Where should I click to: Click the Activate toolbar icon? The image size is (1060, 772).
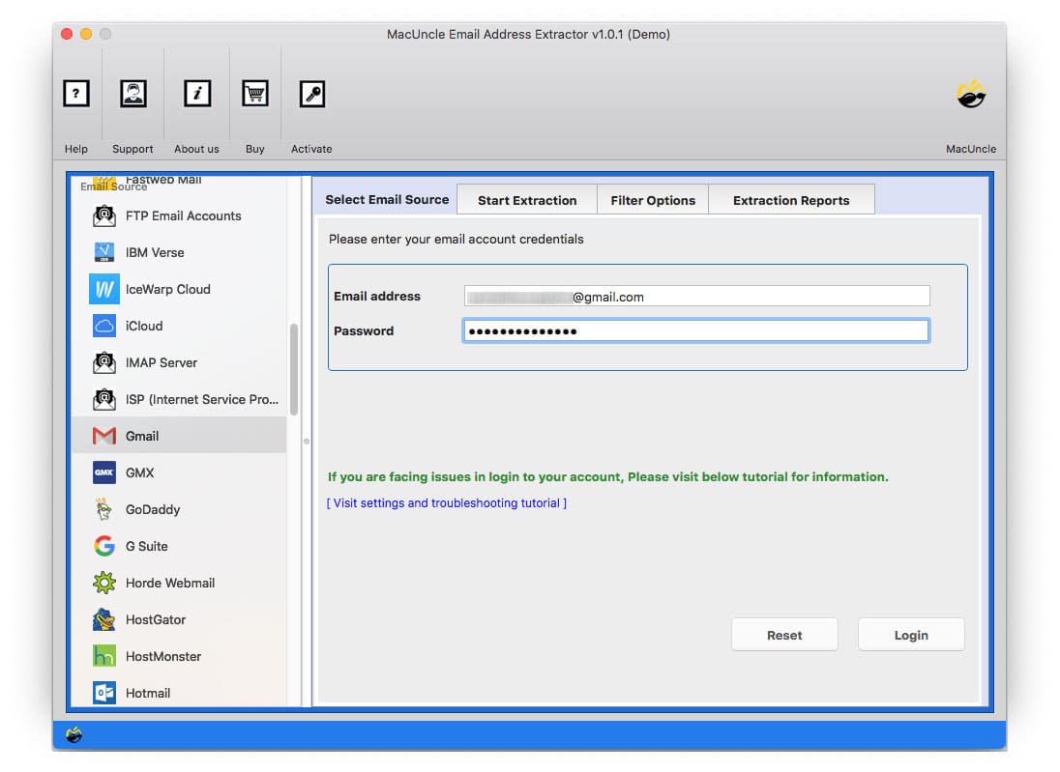pos(311,94)
